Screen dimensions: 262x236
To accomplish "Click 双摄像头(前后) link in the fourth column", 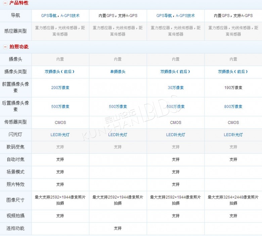I will pos(233,72).
